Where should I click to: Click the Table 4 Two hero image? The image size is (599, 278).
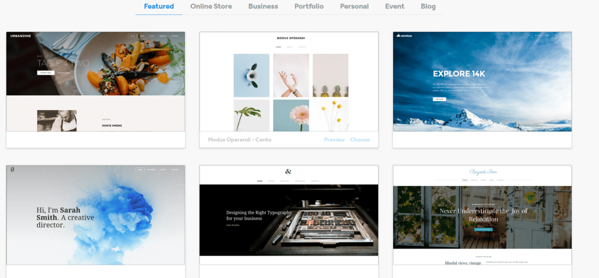tap(95, 63)
